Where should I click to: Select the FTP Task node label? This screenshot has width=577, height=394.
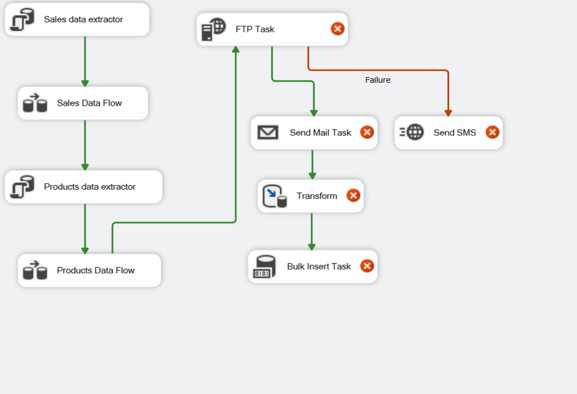click(255, 29)
